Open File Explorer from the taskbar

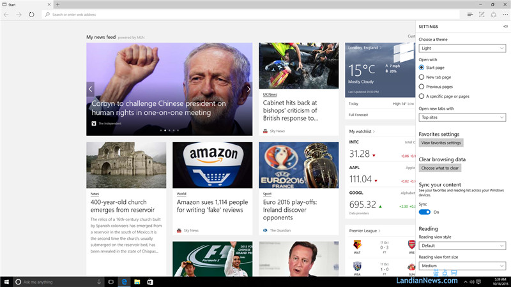coord(137,282)
